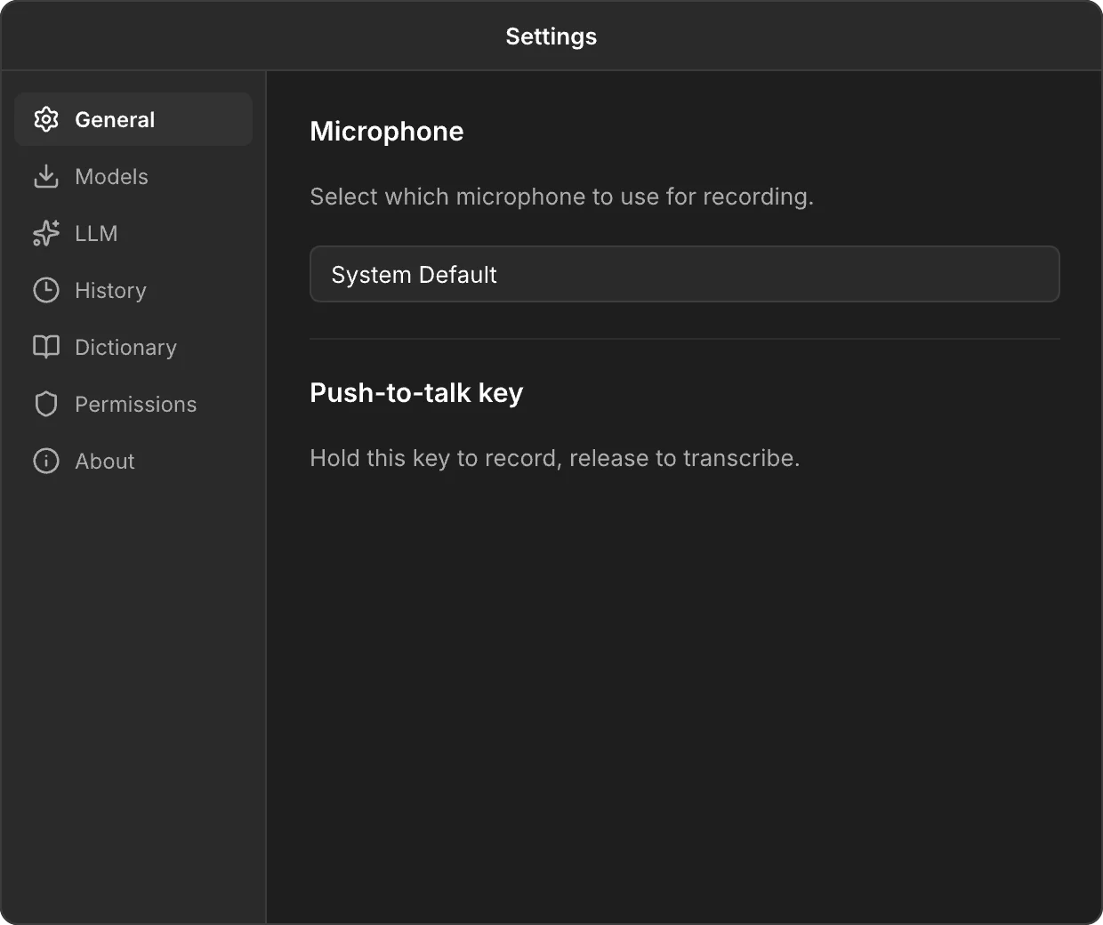
Task: Click the Push-to-talk key heading
Action: click(415, 392)
